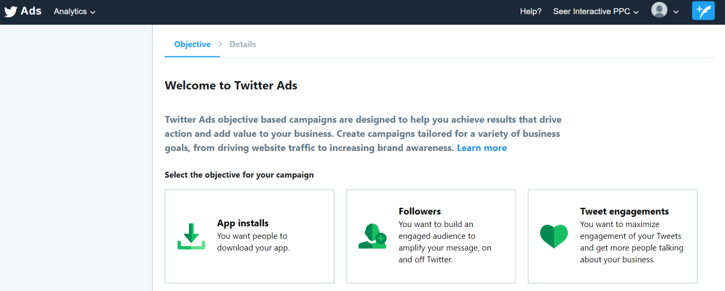Screen dimensions: 725x291
Task: Expand the chevron next to profile avatar
Action: (676, 12)
